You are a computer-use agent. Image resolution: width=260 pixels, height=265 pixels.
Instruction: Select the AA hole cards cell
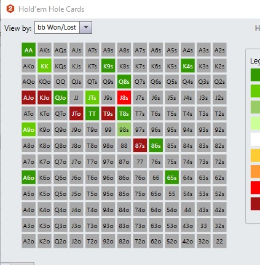click(x=28, y=50)
